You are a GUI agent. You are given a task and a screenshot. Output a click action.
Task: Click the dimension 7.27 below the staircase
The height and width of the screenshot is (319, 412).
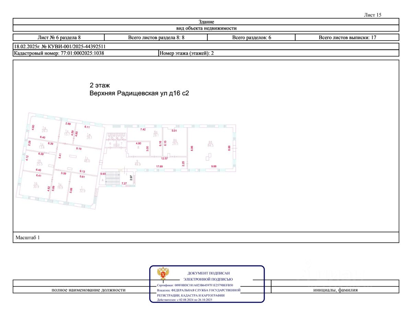click(x=124, y=183)
